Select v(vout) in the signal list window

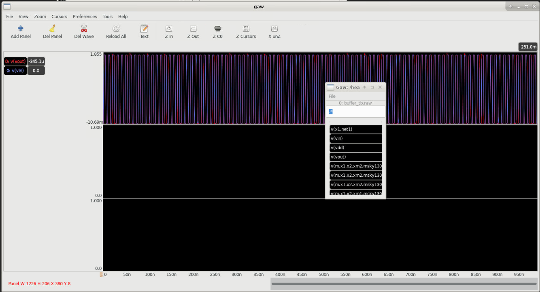[355, 157]
